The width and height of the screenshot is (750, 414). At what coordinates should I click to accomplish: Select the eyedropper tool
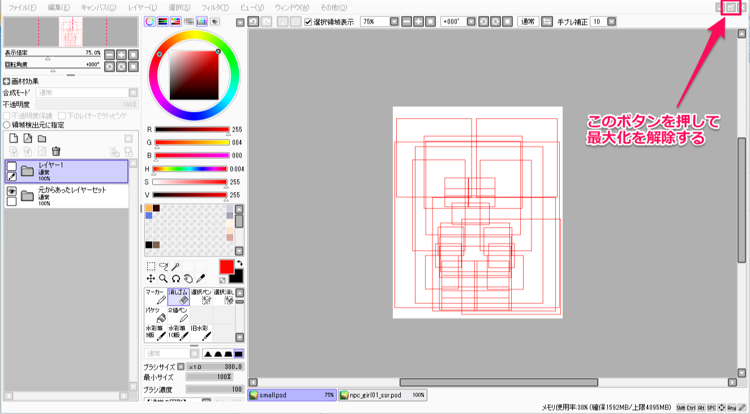(201, 278)
